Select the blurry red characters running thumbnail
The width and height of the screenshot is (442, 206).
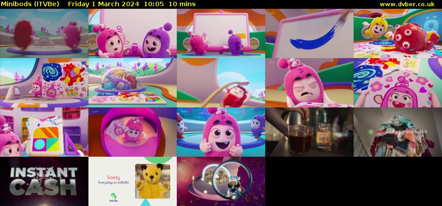pos(44,33)
